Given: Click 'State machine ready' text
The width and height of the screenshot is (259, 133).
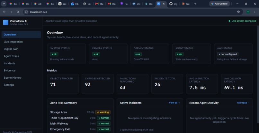Looking at the screenshot, I should tap(186, 59).
